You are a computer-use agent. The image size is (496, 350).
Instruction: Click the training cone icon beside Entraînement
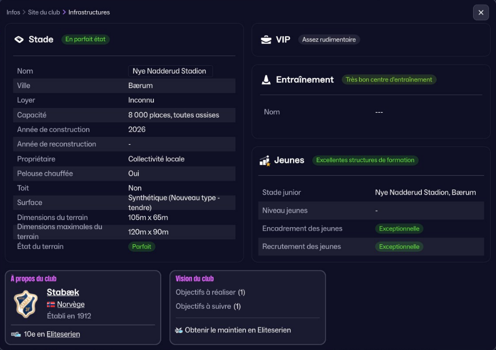266,80
